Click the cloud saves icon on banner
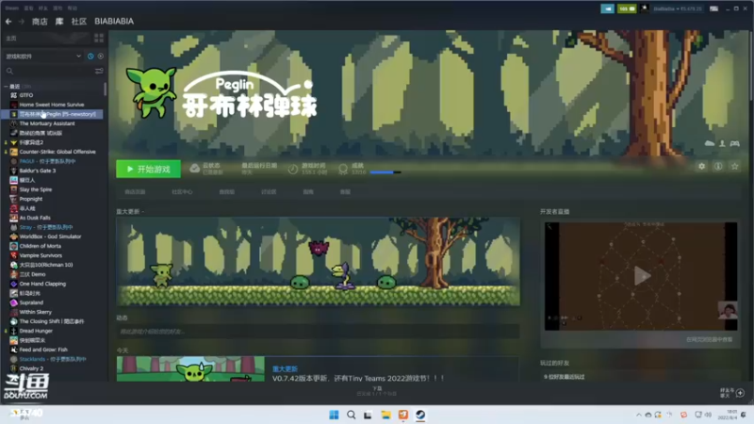Viewport: 754px width, 424px height. pos(710,143)
